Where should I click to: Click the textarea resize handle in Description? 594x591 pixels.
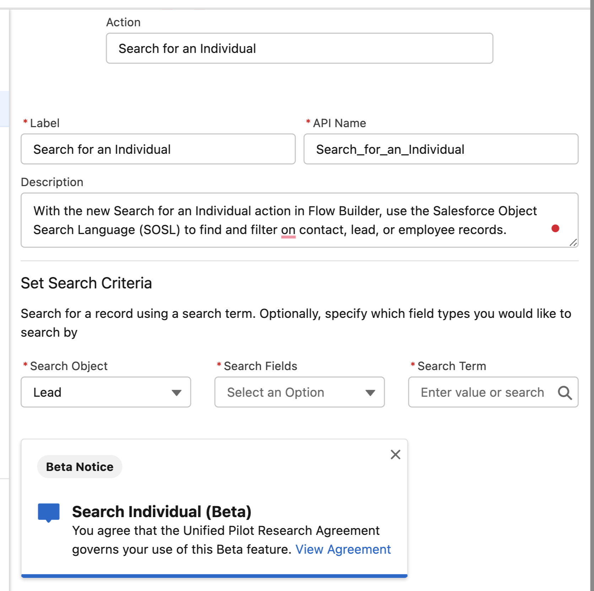(x=573, y=243)
